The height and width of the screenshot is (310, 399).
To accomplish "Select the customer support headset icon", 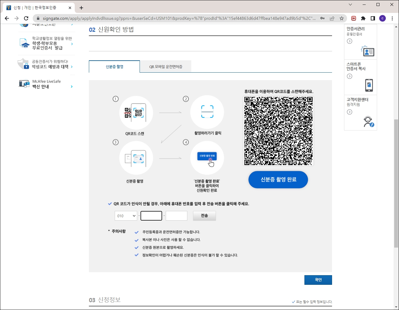I will [368, 122].
